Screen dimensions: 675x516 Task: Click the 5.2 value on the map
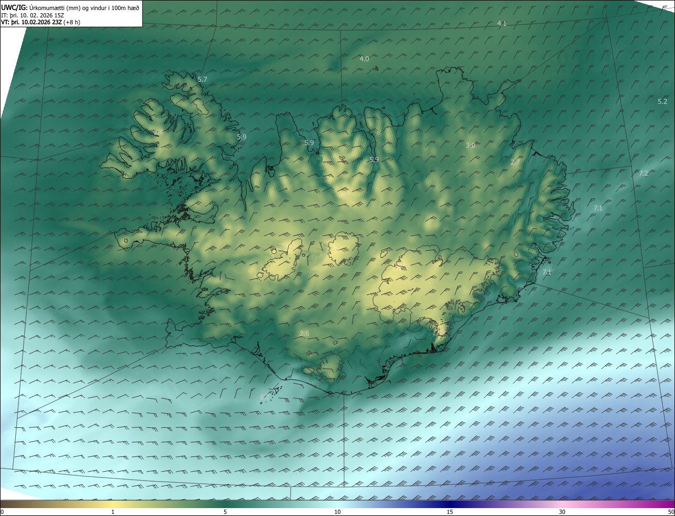(x=662, y=101)
